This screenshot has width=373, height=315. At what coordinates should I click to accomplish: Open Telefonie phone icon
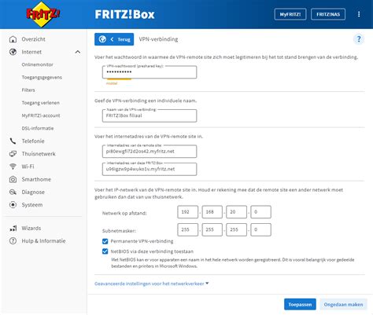click(x=13, y=141)
